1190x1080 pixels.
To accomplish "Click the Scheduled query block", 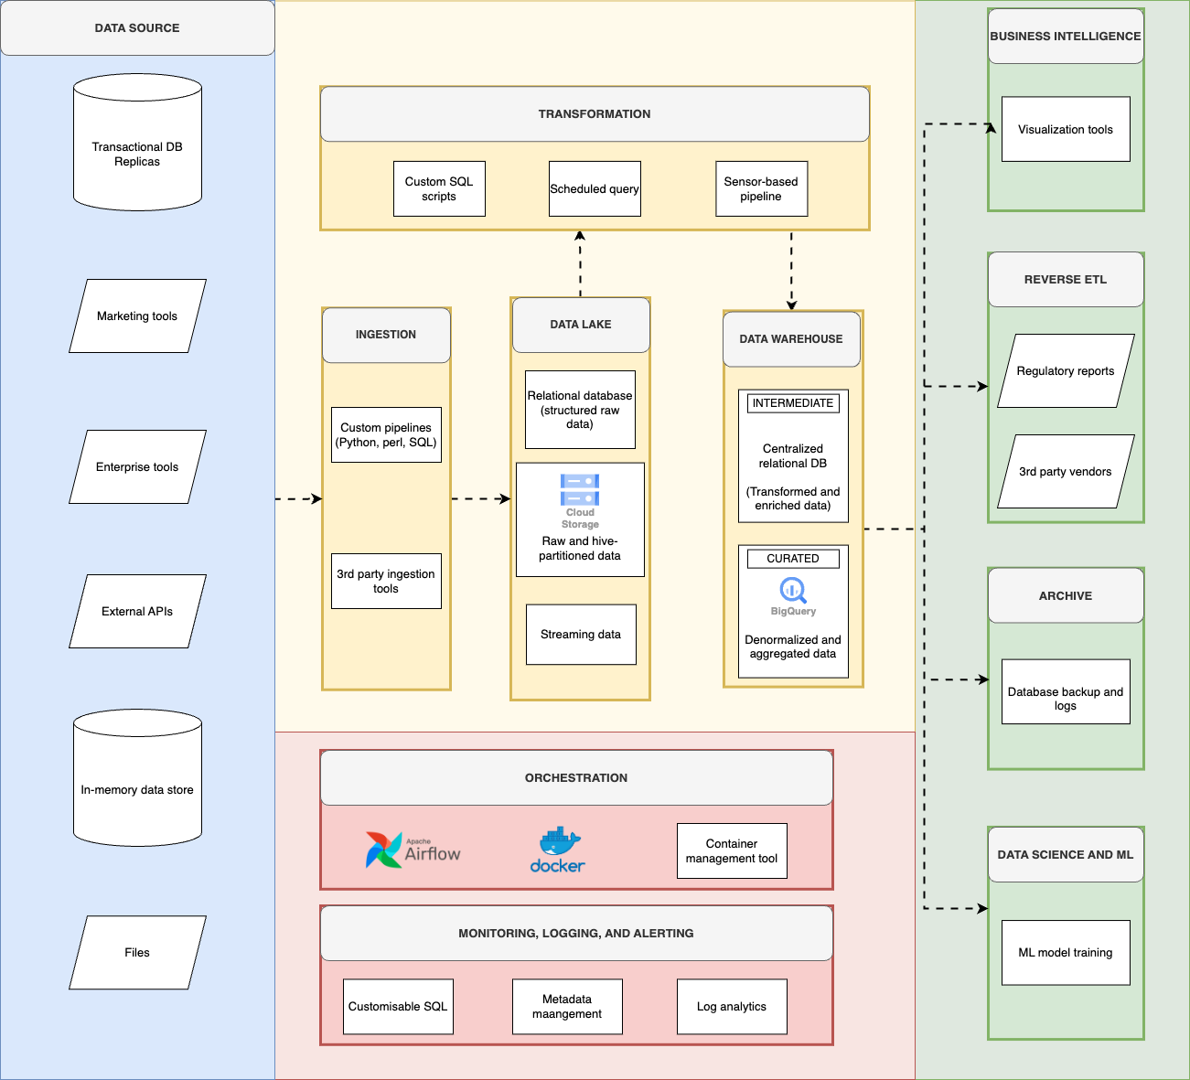I will click(595, 188).
